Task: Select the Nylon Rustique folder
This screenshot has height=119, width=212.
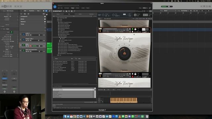Action: pos(63,36)
